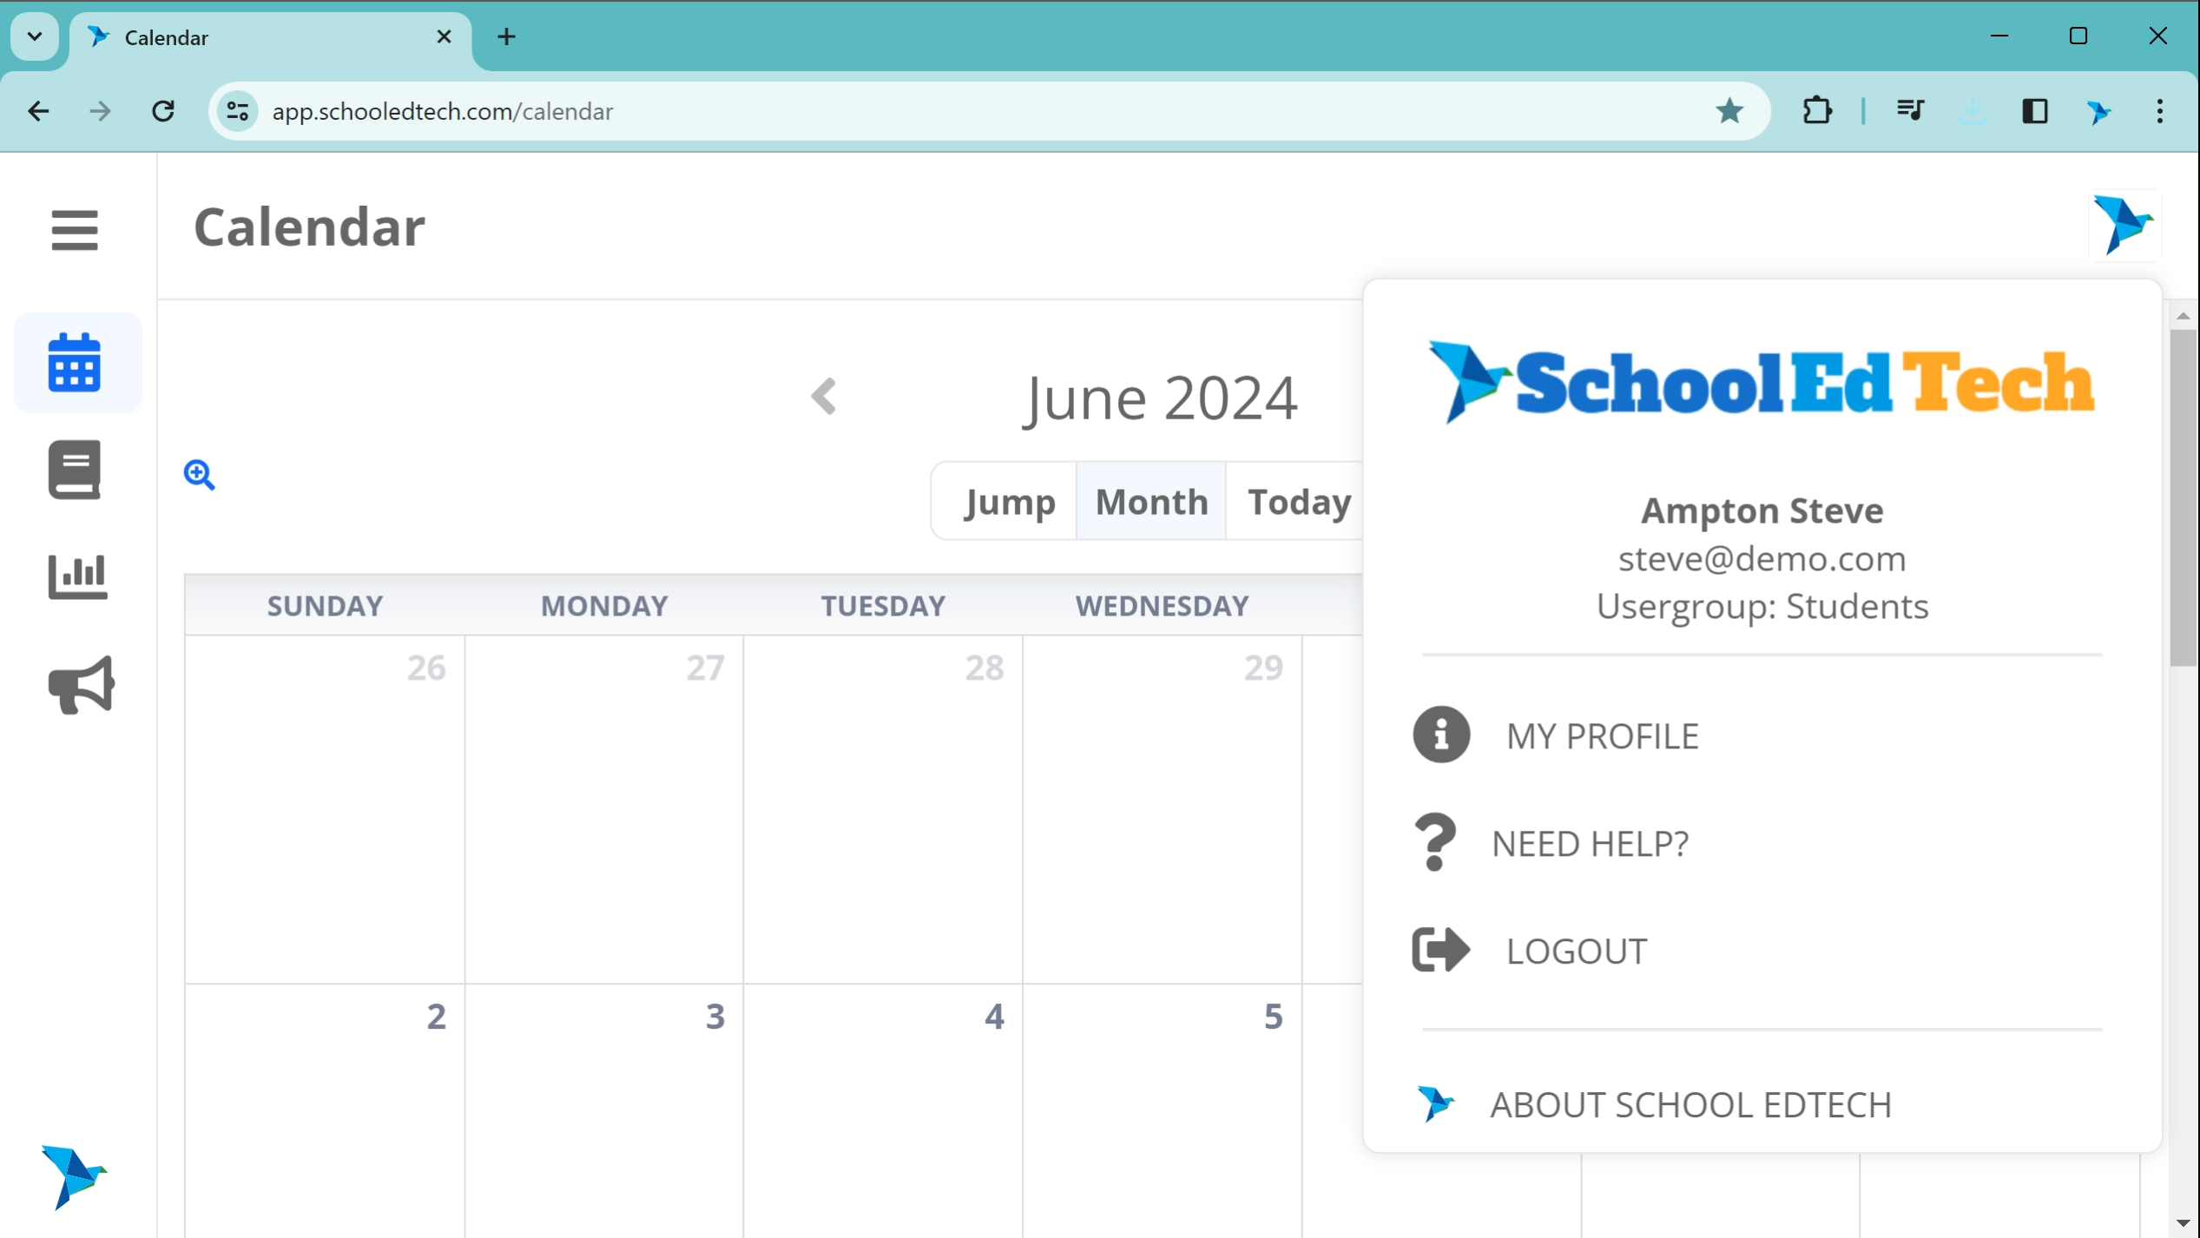Image resolution: width=2200 pixels, height=1238 pixels.
Task: Click LOGOUT in the profile menu
Action: tap(1575, 952)
